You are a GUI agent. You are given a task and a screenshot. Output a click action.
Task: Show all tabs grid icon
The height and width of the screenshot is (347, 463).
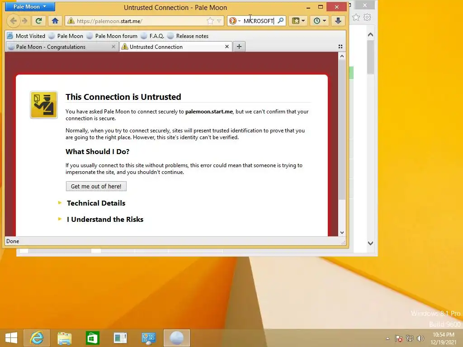point(340,47)
